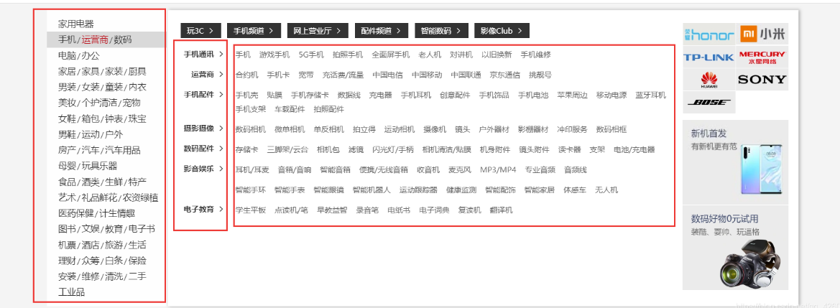Open the 京东通信 link
The width and height of the screenshot is (840, 308).
504,75
